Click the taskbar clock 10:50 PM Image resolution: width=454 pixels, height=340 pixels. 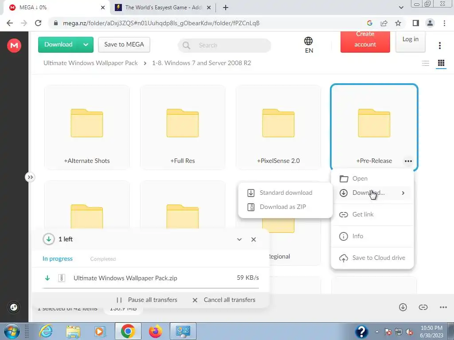(431, 328)
